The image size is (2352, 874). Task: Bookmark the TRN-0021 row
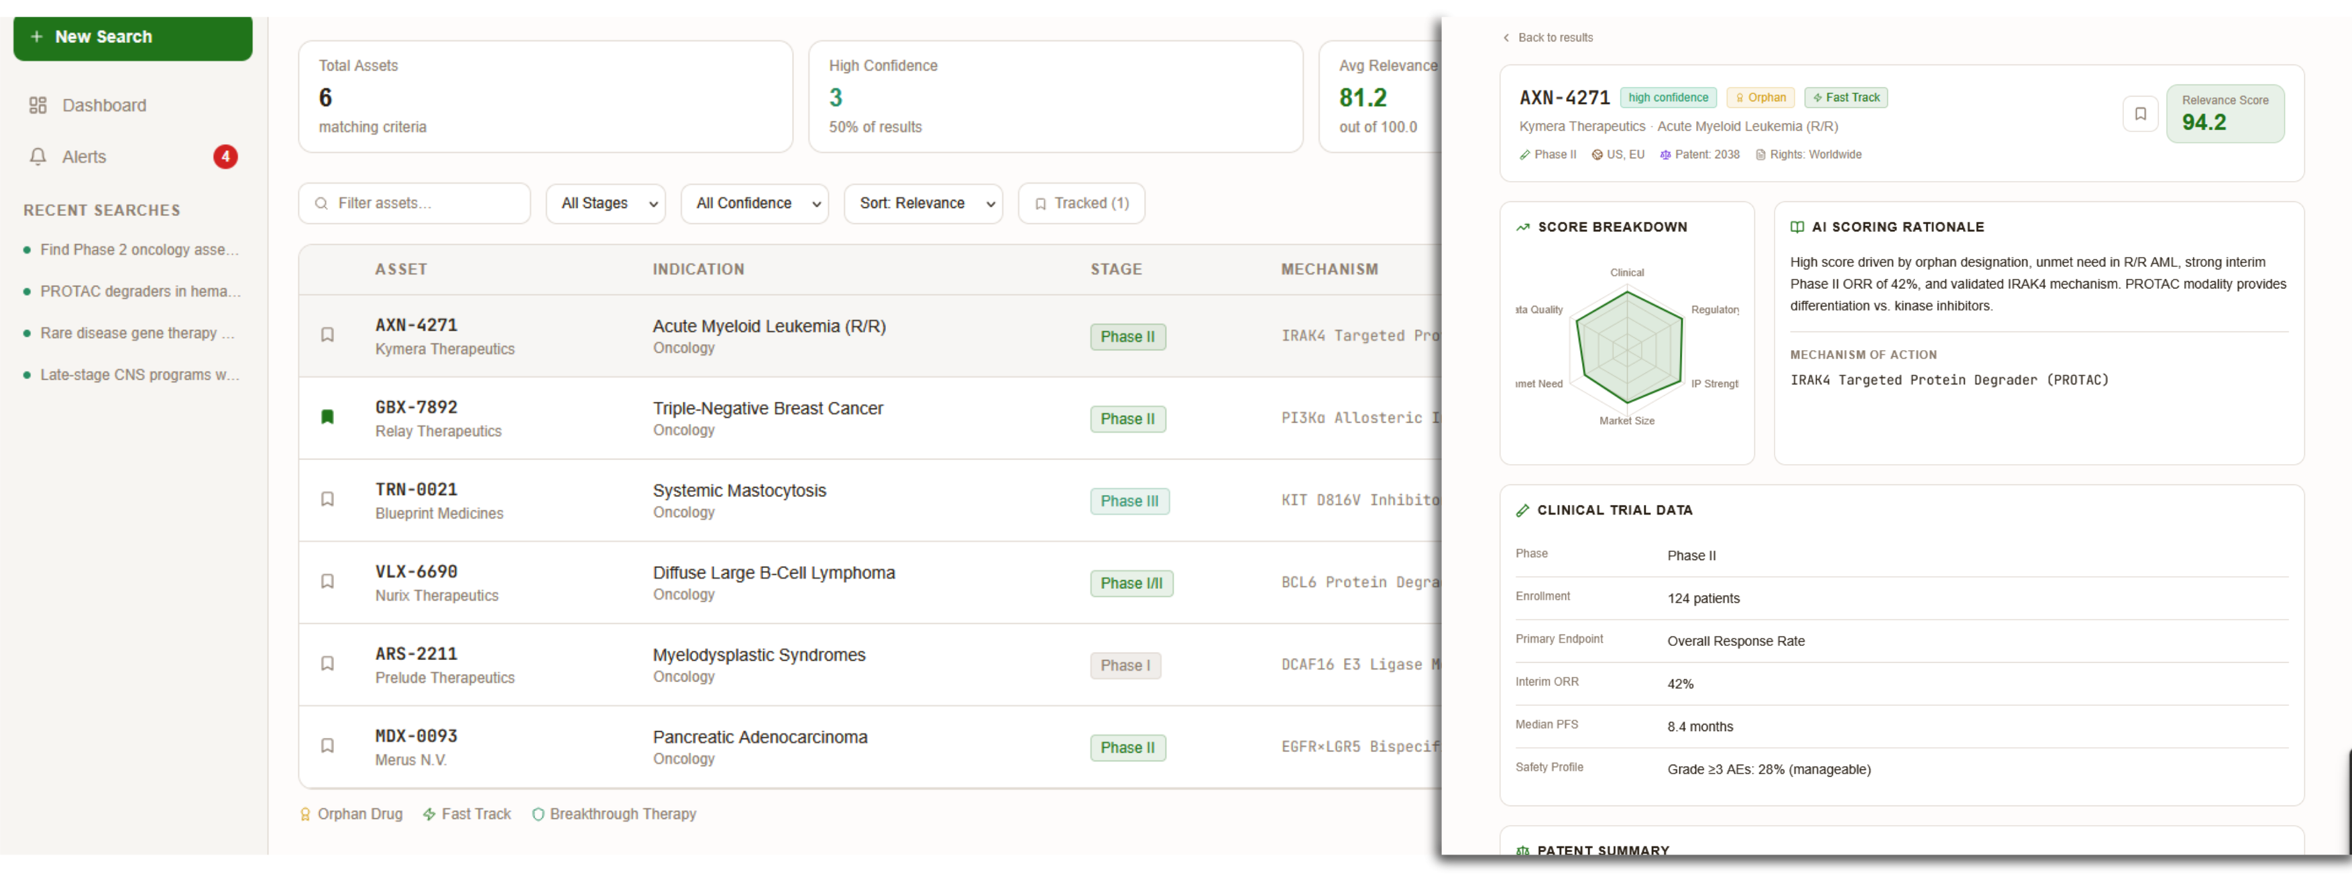pyautogui.click(x=328, y=500)
